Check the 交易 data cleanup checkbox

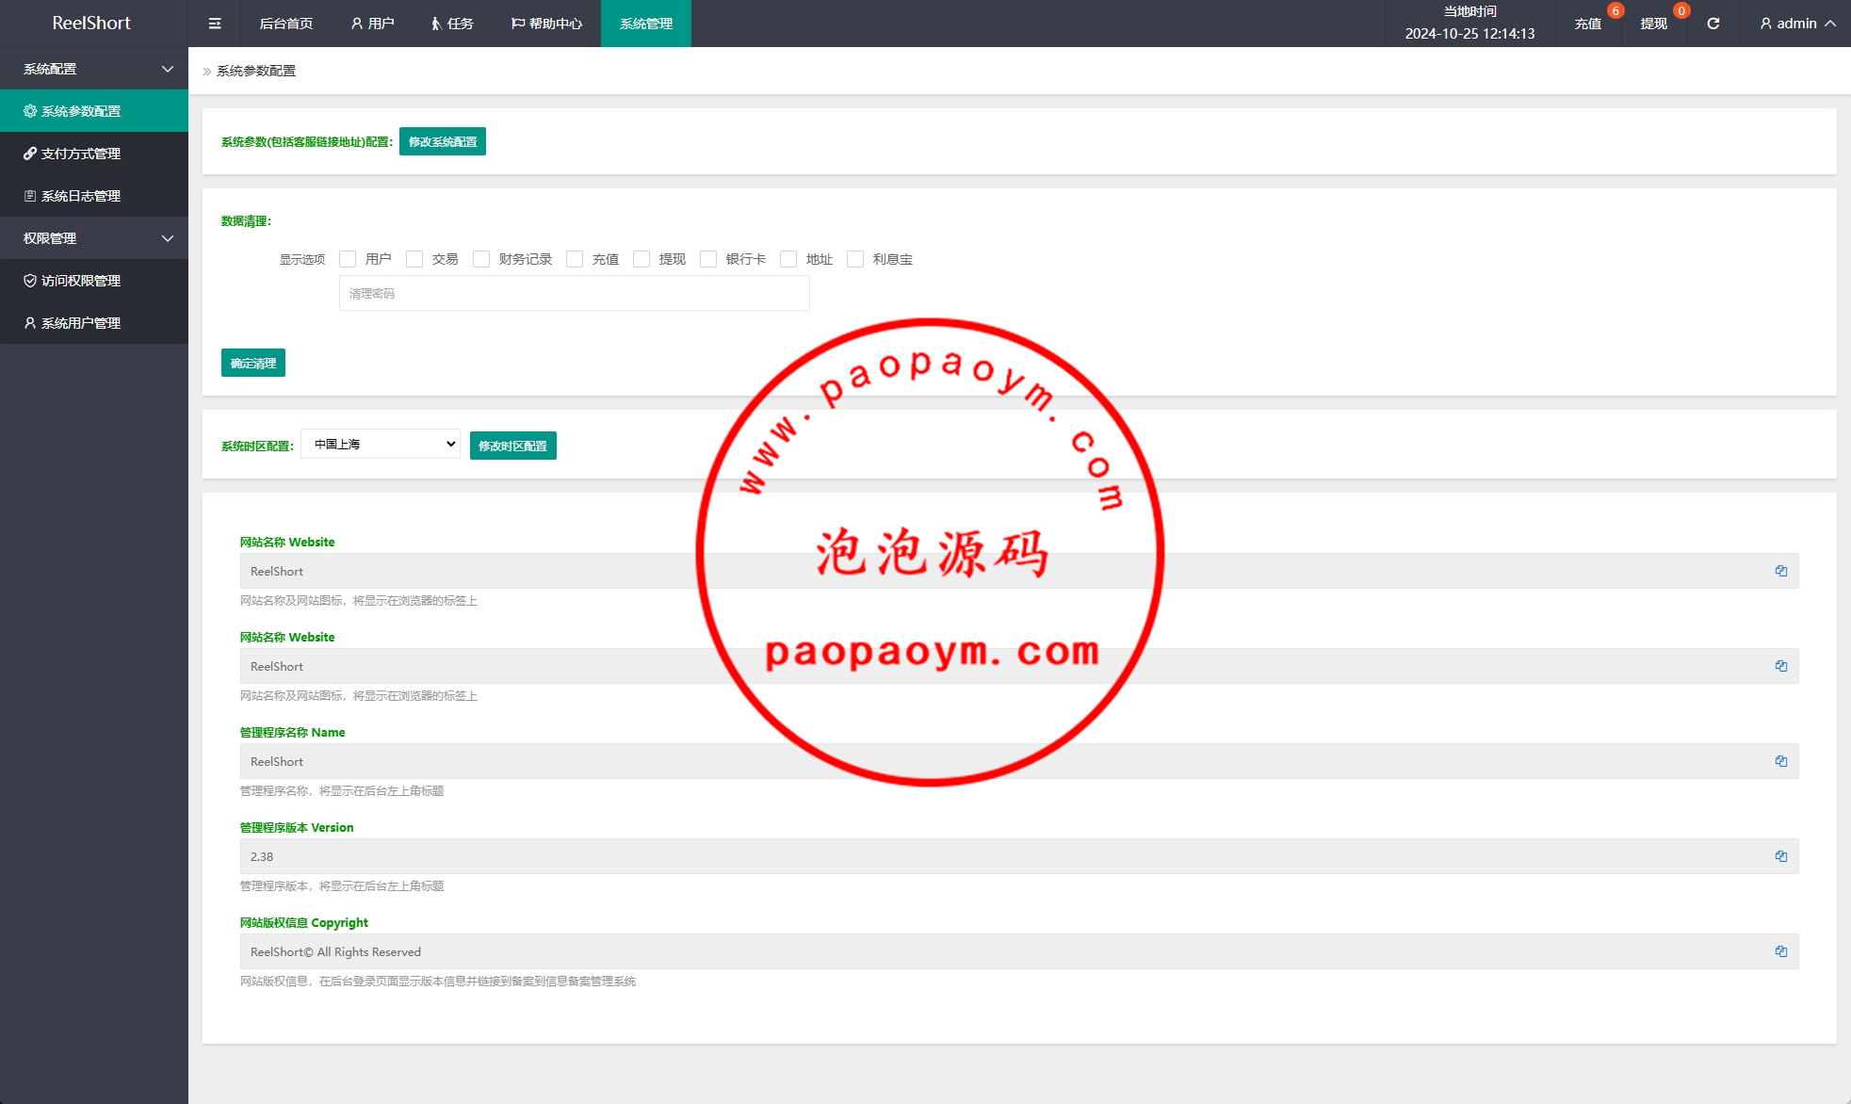point(414,259)
